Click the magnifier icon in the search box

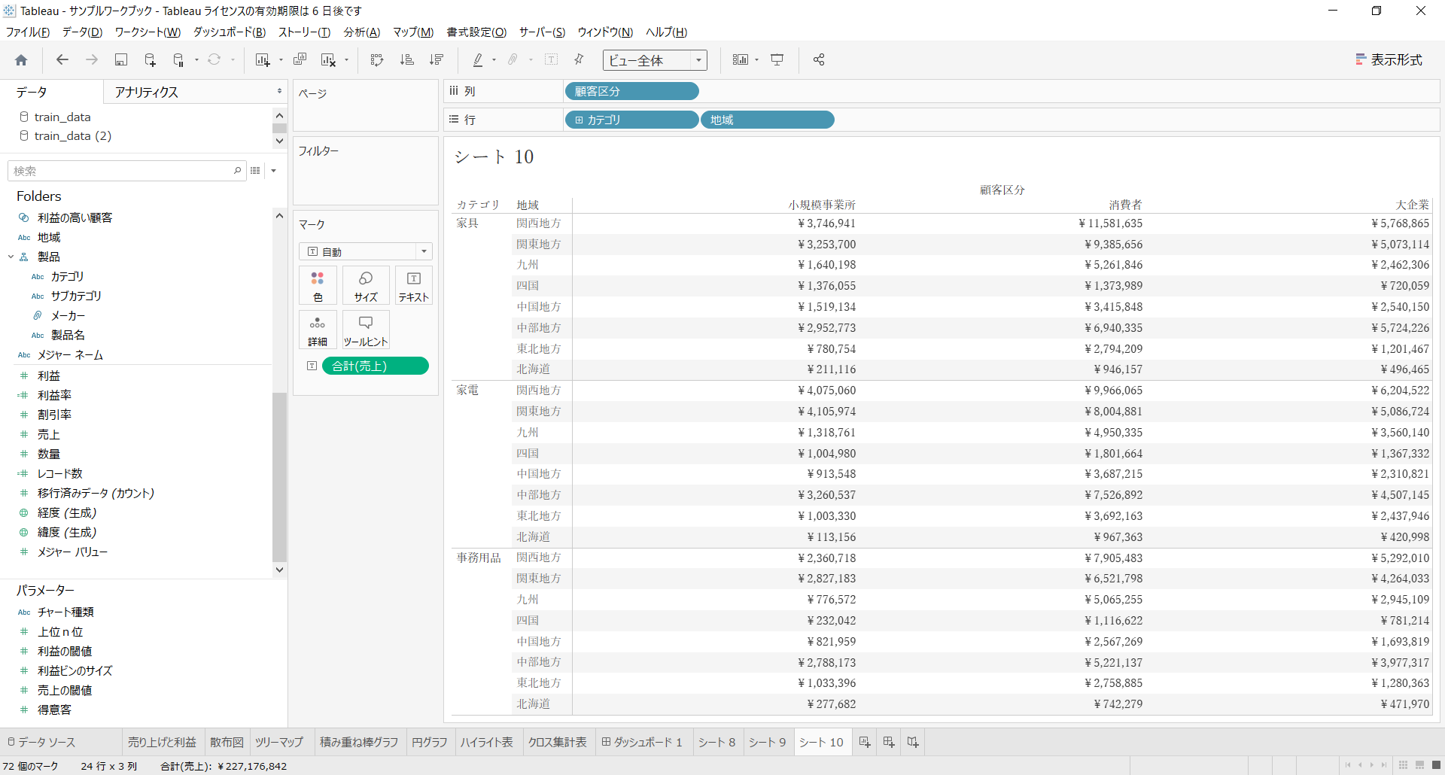(x=238, y=171)
